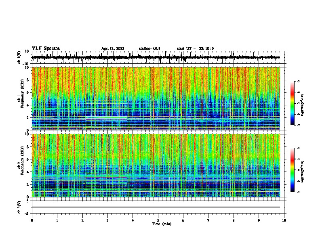The image size is (320, 247).
Task: Click the 'station=OUJ' label
Action: [x=149, y=48]
